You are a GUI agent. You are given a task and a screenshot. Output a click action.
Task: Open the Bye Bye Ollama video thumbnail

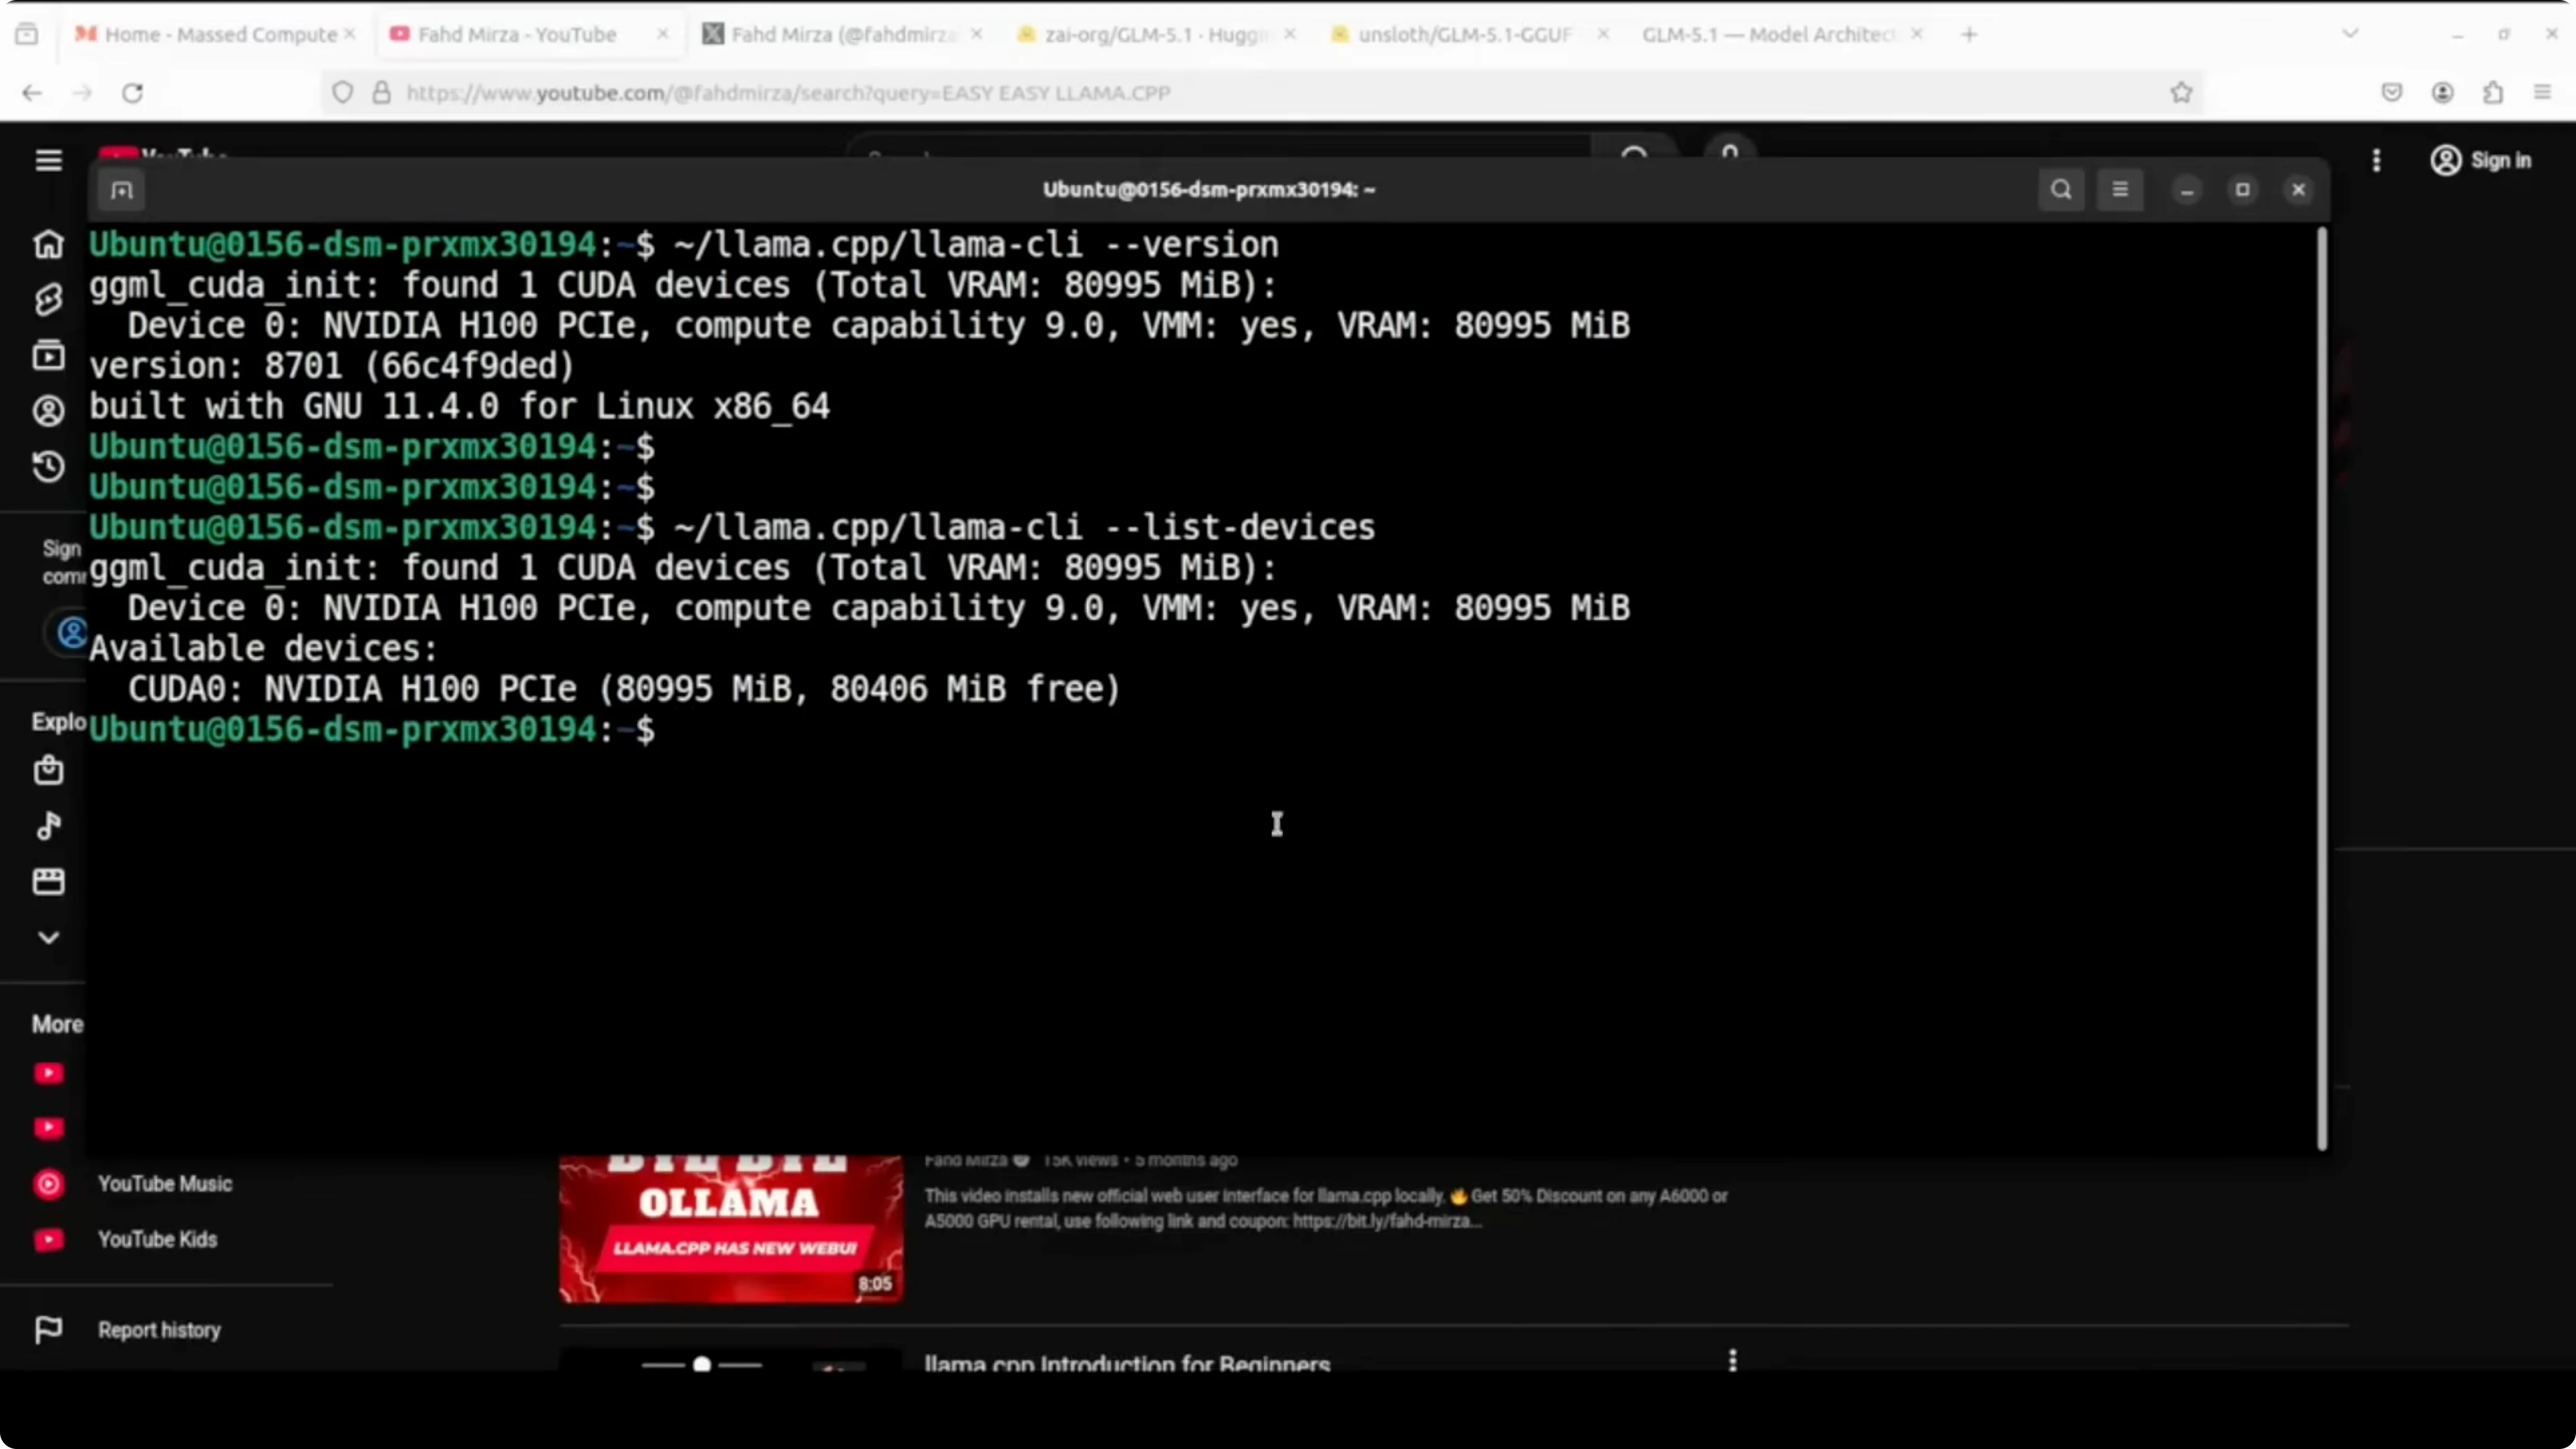[731, 1228]
